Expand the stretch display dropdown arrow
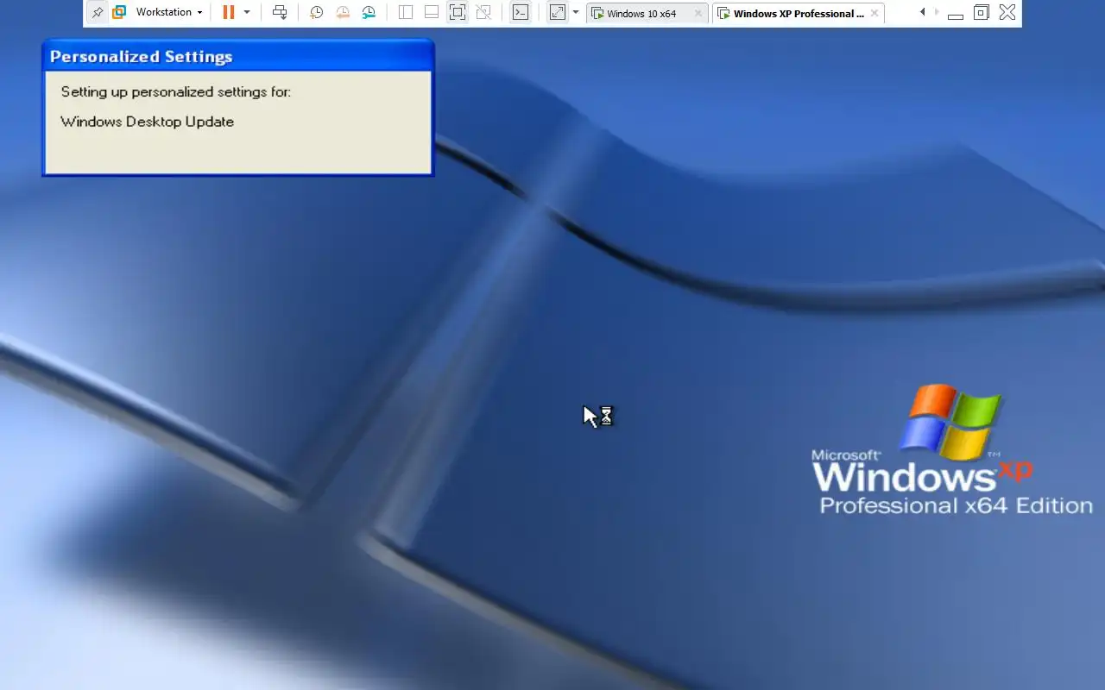The height and width of the screenshot is (690, 1105). pyautogui.click(x=576, y=13)
